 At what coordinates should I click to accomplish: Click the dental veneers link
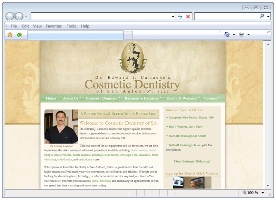click(62, 155)
